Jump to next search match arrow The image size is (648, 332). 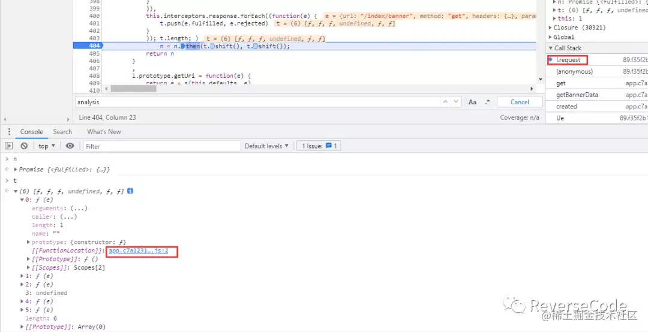click(x=456, y=102)
